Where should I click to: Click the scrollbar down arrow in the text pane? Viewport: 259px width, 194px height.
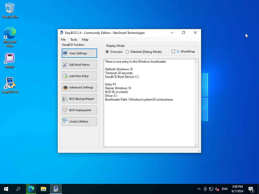click(196, 144)
